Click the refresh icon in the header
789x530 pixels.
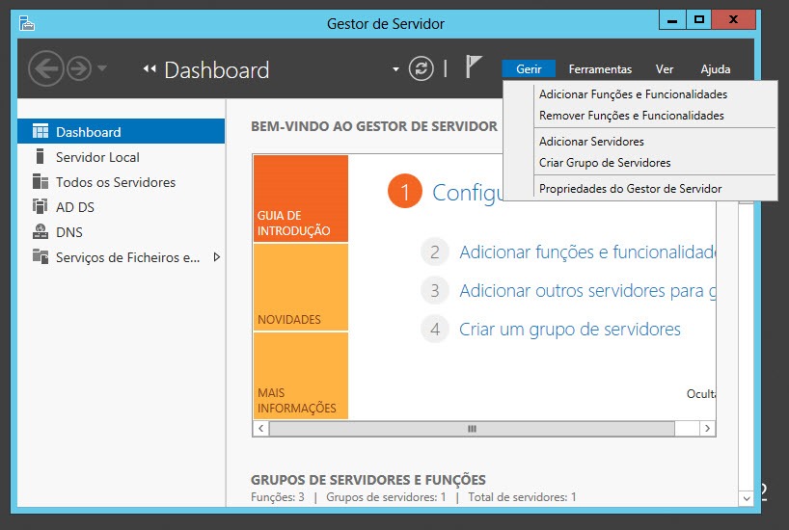pyautogui.click(x=421, y=68)
